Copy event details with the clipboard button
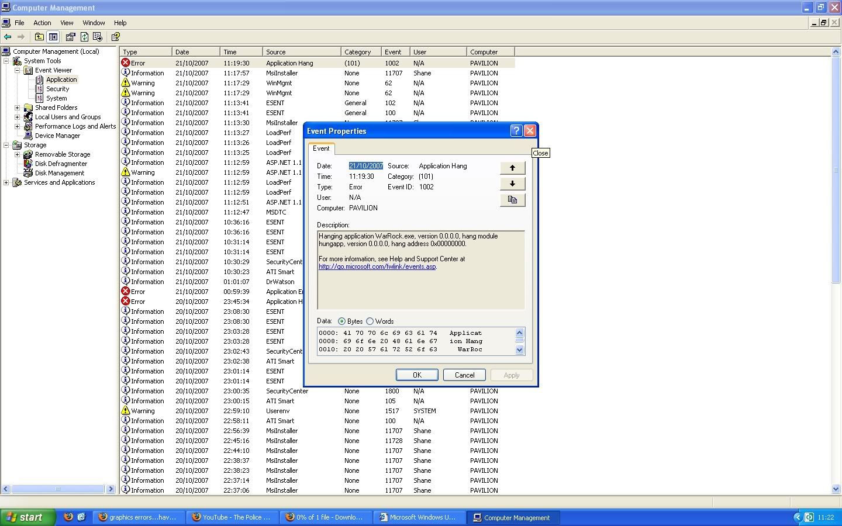The image size is (842, 526). [512, 200]
